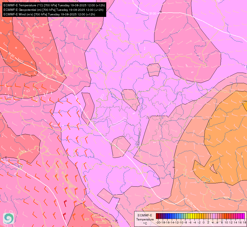Click the °C unit label in the legend
This screenshot has height=227, width=247.
click(145, 223)
